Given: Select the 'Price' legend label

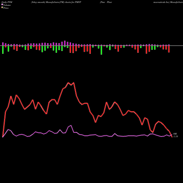Looking at the screenshot, I should point(6,8).
